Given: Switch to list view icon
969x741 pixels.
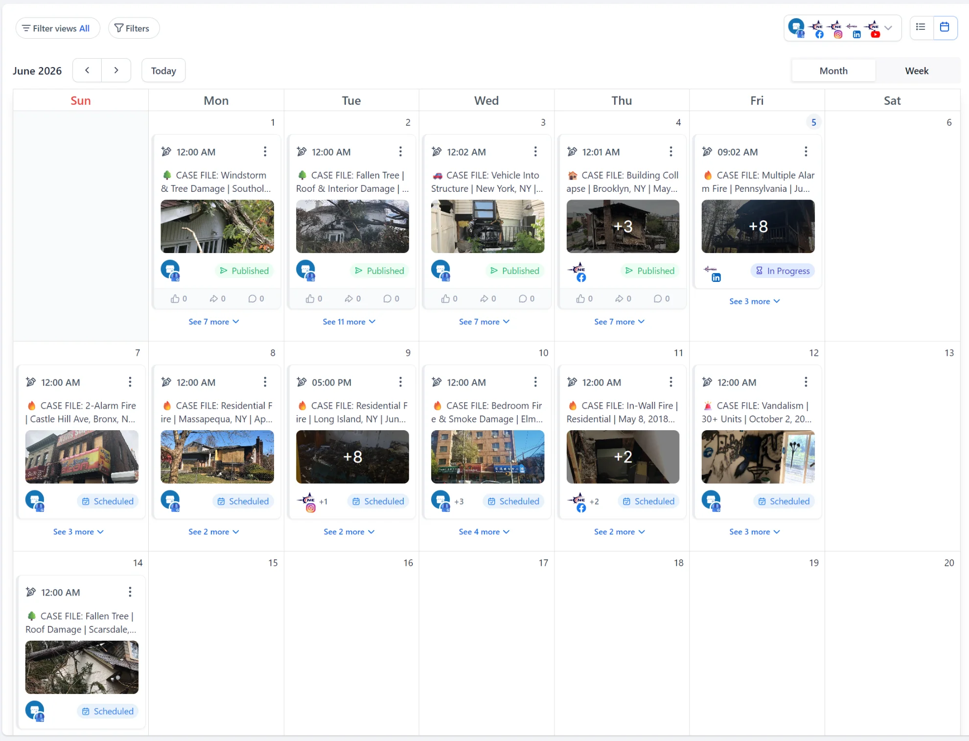Looking at the screenshot, I should tap(921, 27).
